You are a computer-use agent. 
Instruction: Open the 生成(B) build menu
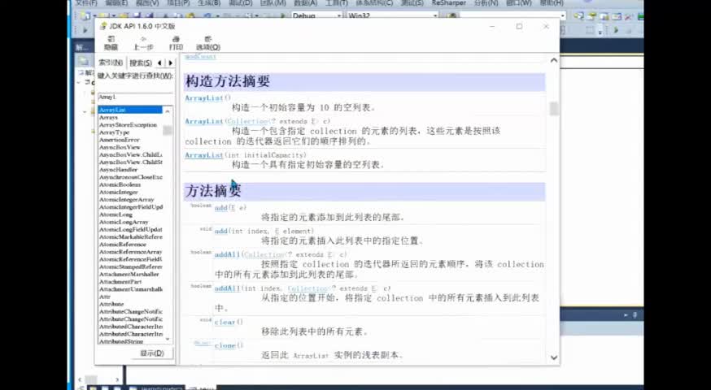coord(208,3)
